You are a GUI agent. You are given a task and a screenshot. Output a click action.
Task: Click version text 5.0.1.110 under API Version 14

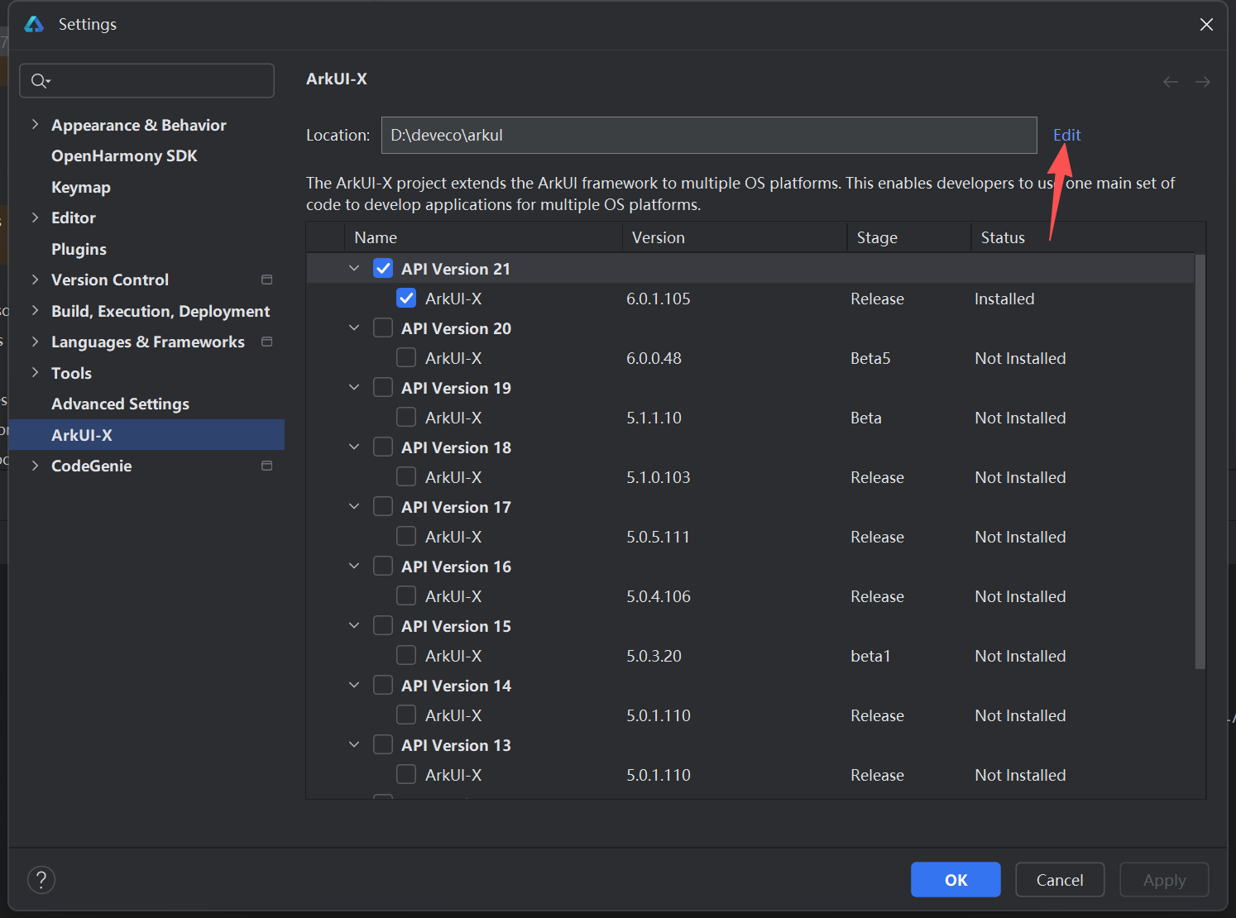tap(659, 715)
